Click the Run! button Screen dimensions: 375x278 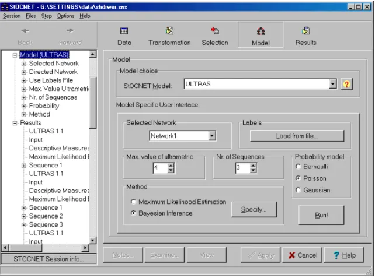click(x=321, y=215)
